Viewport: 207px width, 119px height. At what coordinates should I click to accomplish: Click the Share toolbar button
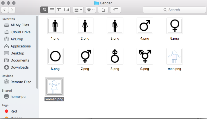point(103,10)
